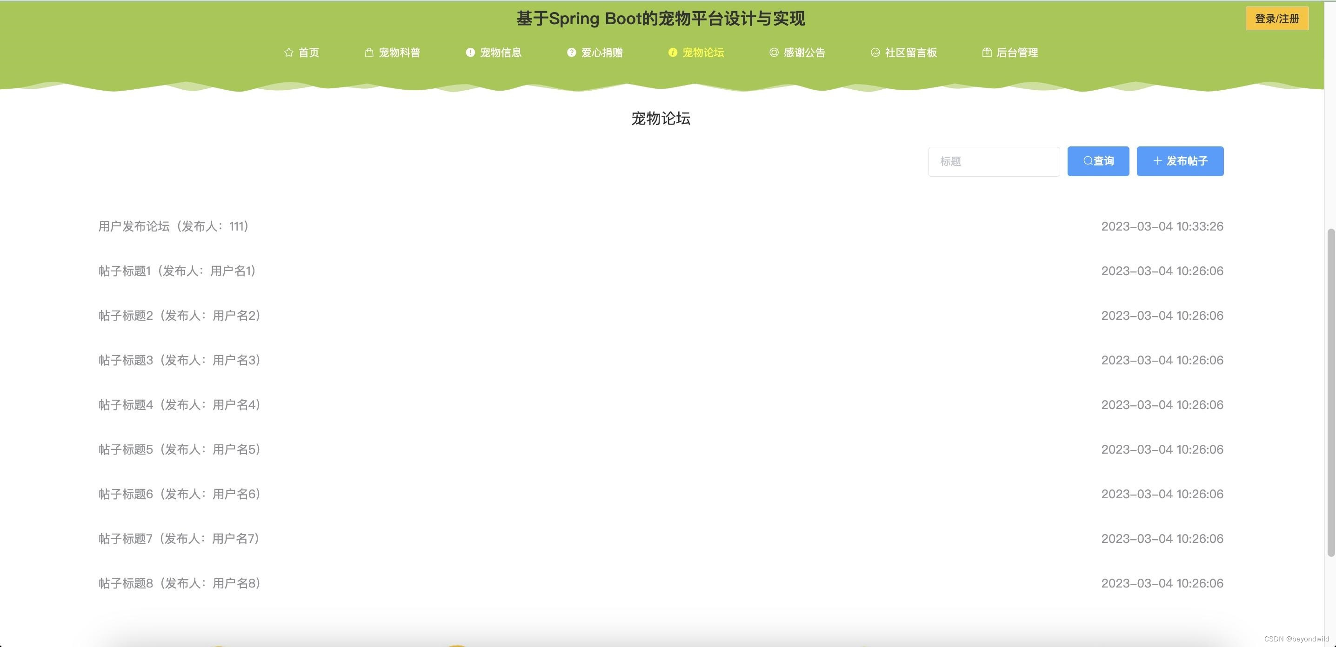Viewport: 1336px width, 647px height.
Task: Click the smiley icon beside 社区留言板
Action: click(875, 53)
